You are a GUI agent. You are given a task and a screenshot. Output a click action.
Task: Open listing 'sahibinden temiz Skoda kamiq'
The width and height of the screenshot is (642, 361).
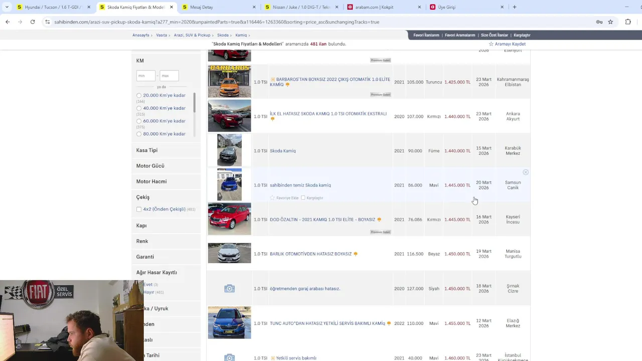click(x=300, y=186)
